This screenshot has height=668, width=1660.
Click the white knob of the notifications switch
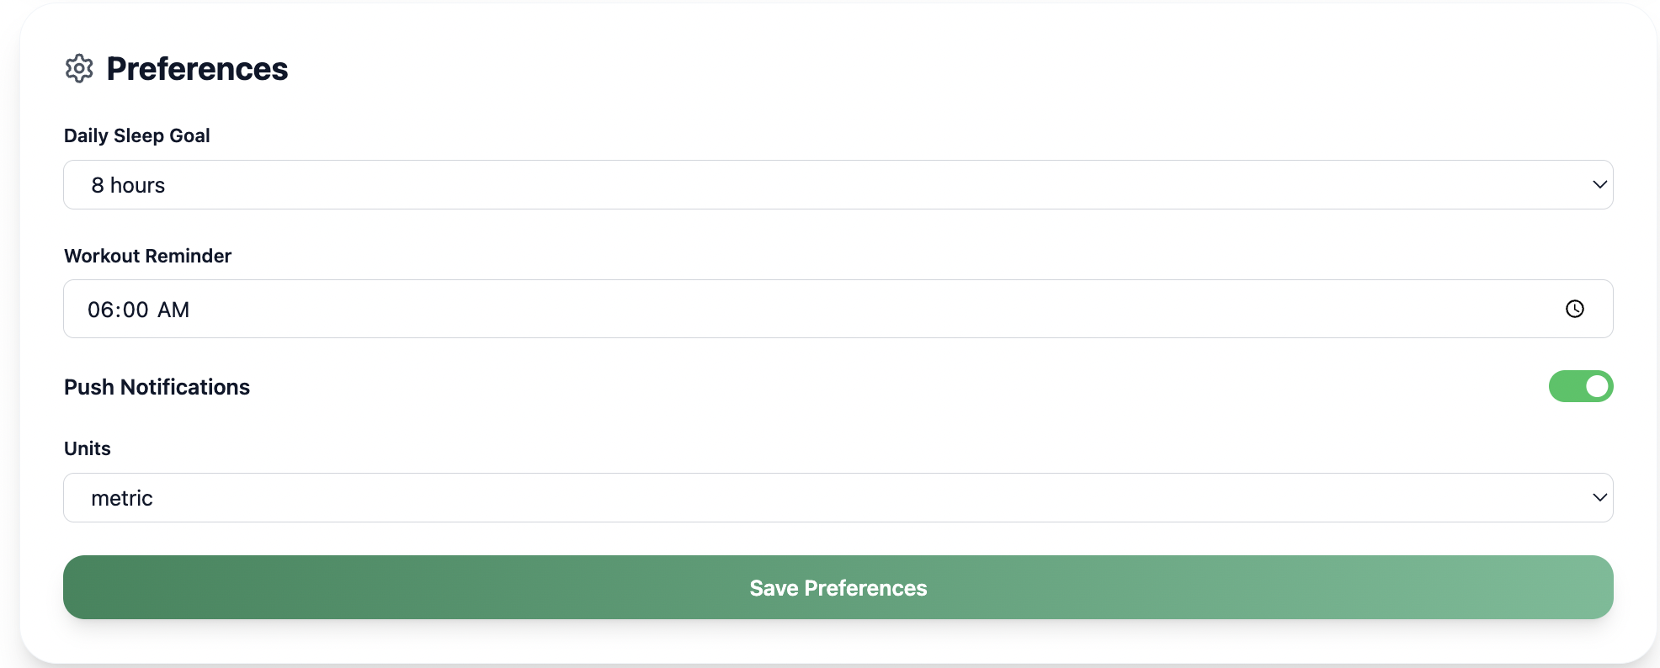click(x=1596, y=386)
